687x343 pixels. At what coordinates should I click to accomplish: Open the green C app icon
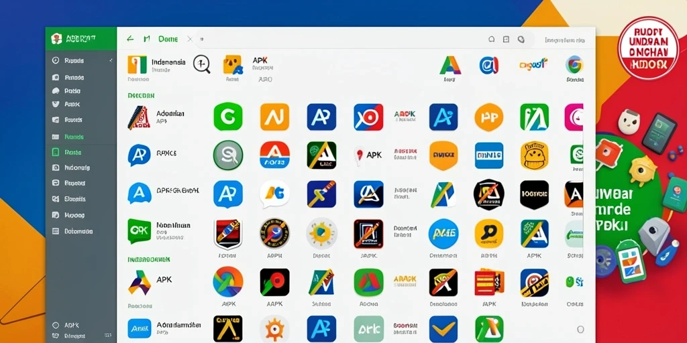pyautogui.click(x=228, y=117)
